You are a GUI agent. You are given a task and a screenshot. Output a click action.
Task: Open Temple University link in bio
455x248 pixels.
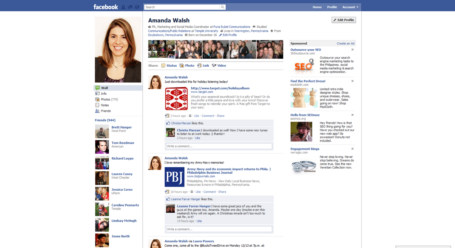pos(206,31)
